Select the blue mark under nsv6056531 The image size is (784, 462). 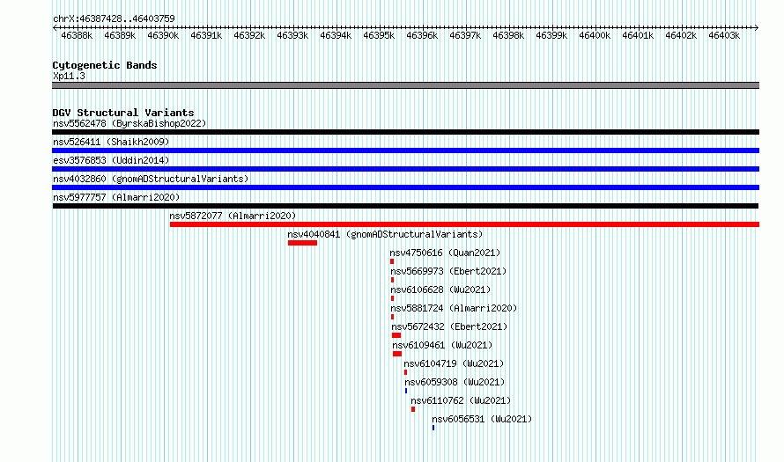[433, 428]
